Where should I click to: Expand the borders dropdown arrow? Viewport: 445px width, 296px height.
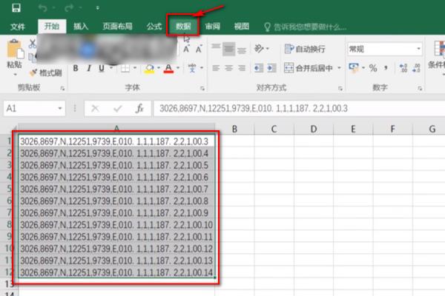135,68
